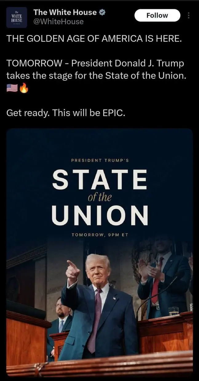Viewport: 199px width, 381px height.
Task: Click the sentence Get ready. This will be EPIC.
Action: pos(66,113)
